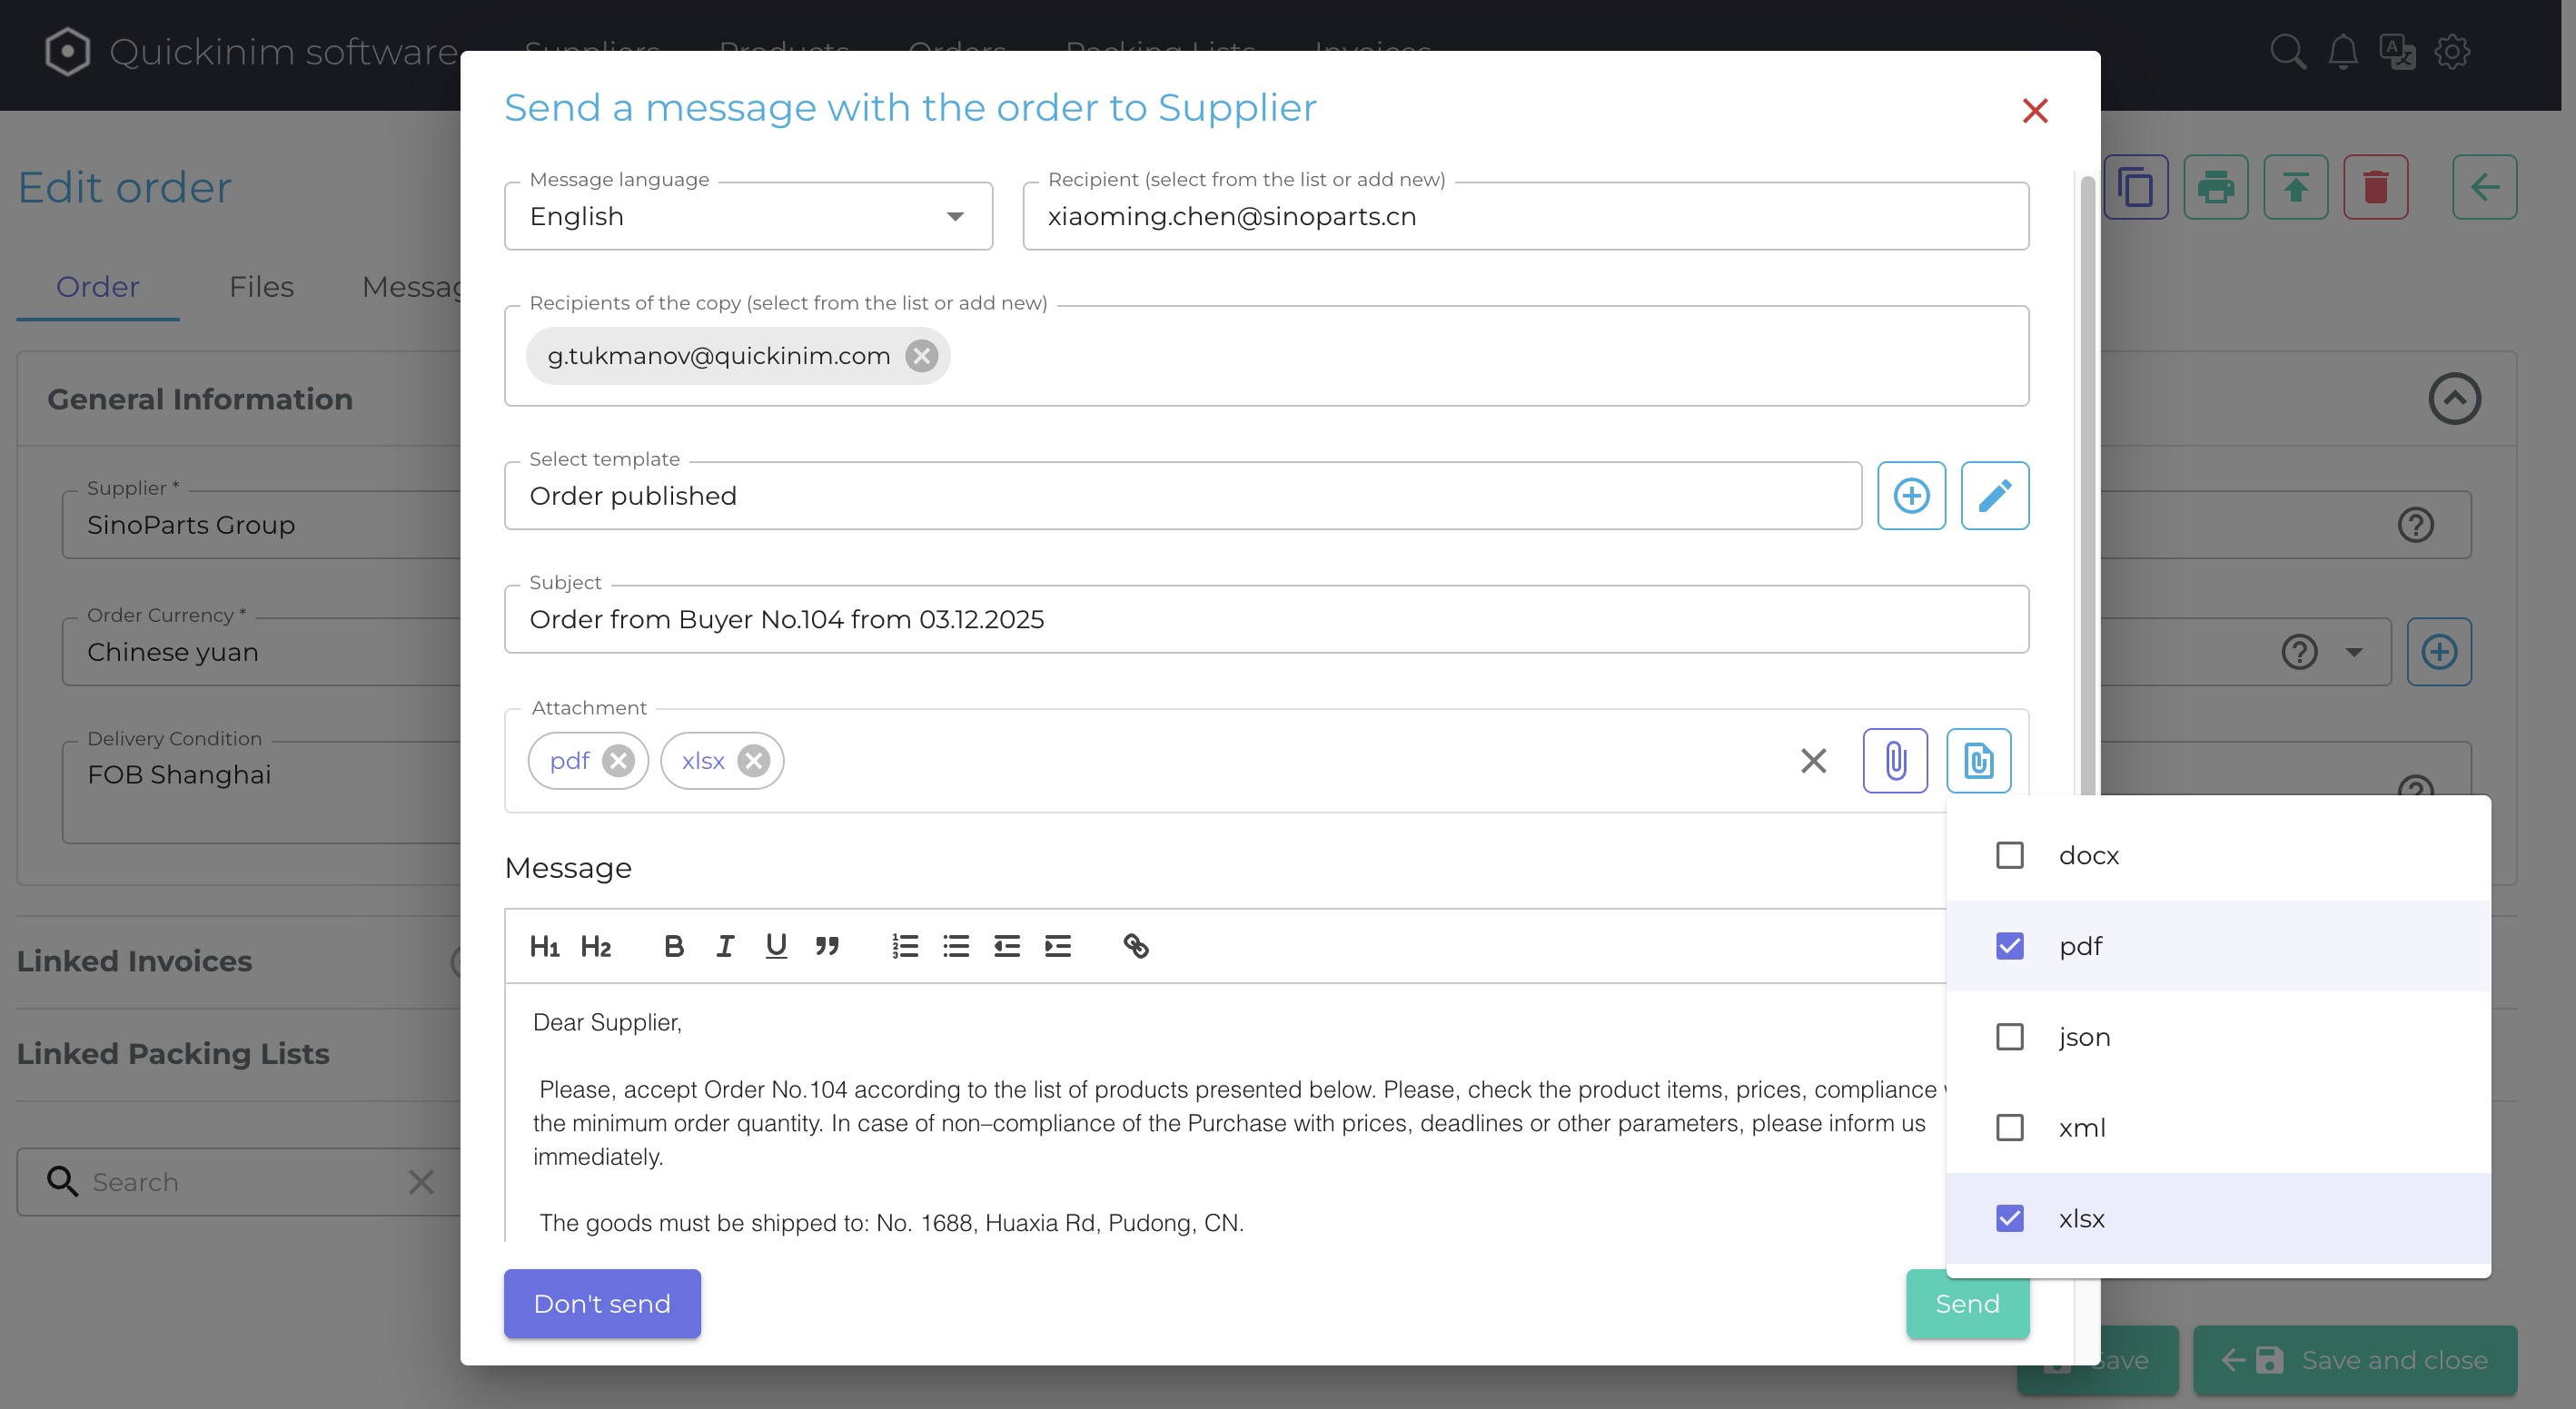Apply numbered list formatting

904,945
